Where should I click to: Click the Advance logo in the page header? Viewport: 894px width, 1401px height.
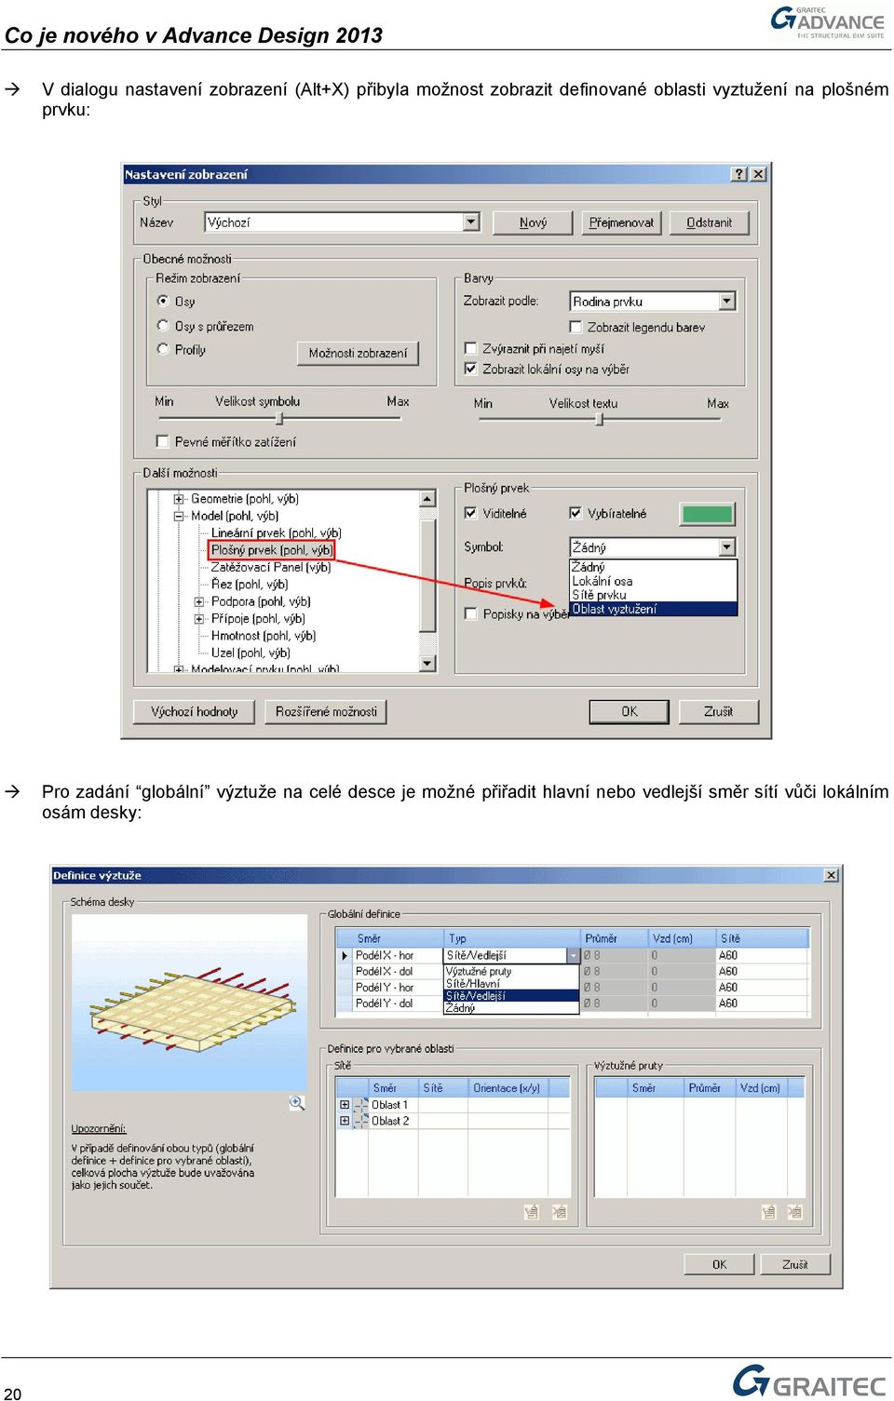(827, 21)
